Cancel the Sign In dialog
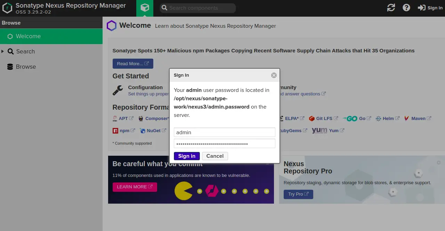The image size is (445, 231). (215, 156)
